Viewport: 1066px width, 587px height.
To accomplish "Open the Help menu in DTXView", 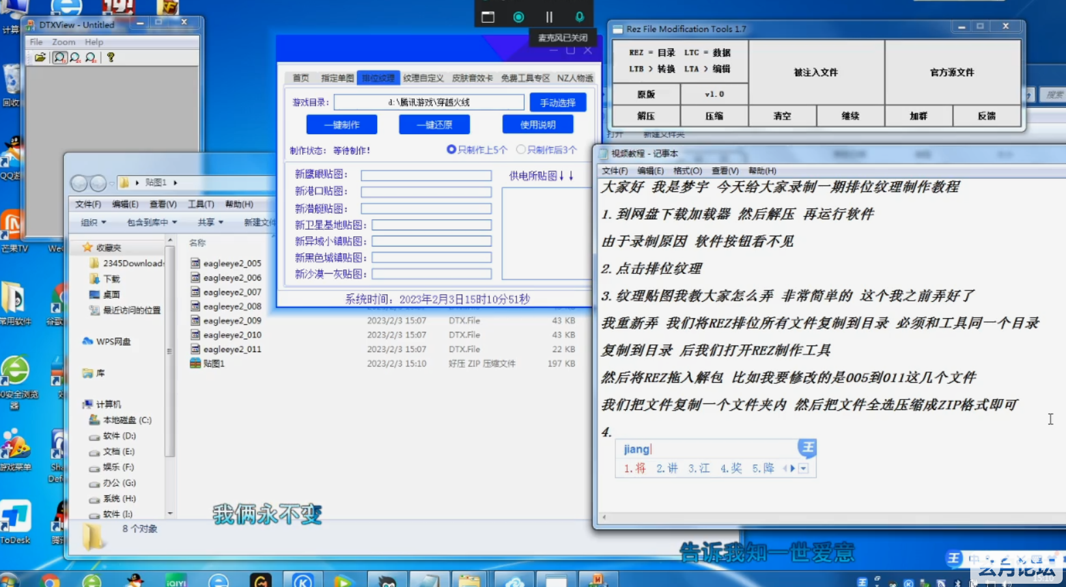I will (x=94, y=42).
